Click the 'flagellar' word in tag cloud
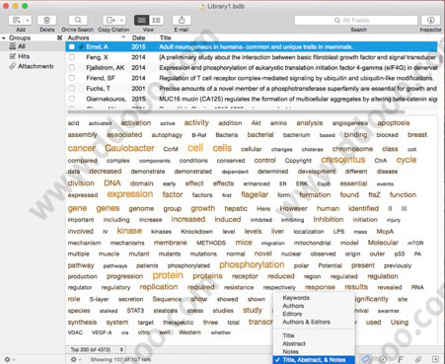The width and height of the screenshot is (445, 364). coord(255,194)
